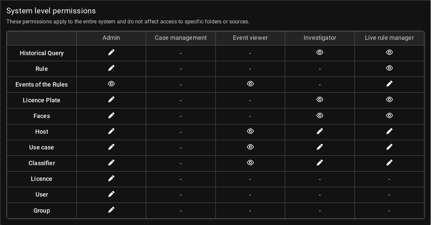Click Investigator edit icon for Use case
431x225 pixels.
(x=320, y=147)
